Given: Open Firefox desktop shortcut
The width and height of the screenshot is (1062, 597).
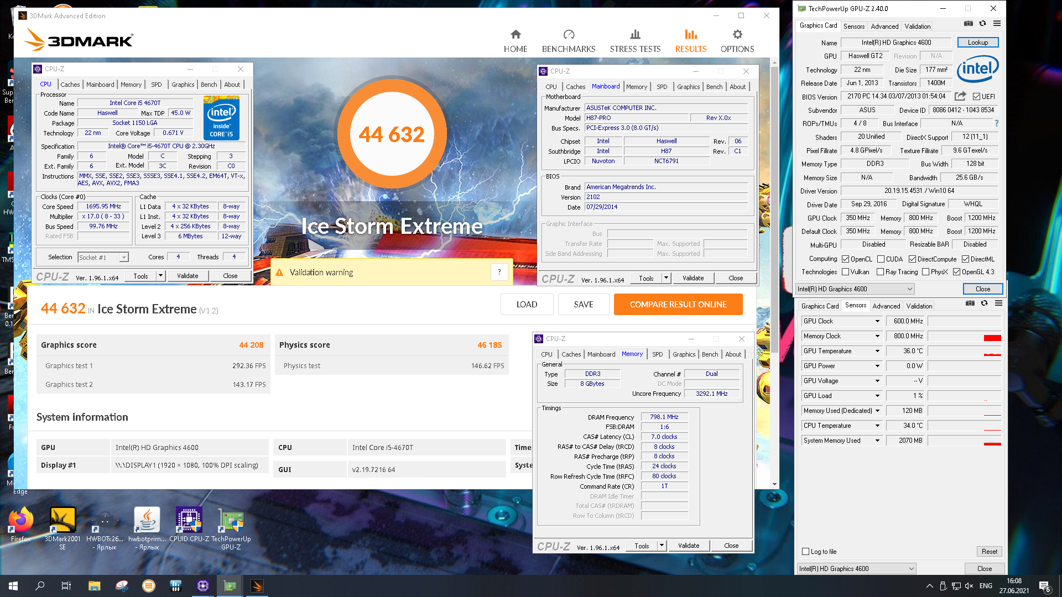Looking at the screenshot, I should pyautogui.click(x=21, y=524).
